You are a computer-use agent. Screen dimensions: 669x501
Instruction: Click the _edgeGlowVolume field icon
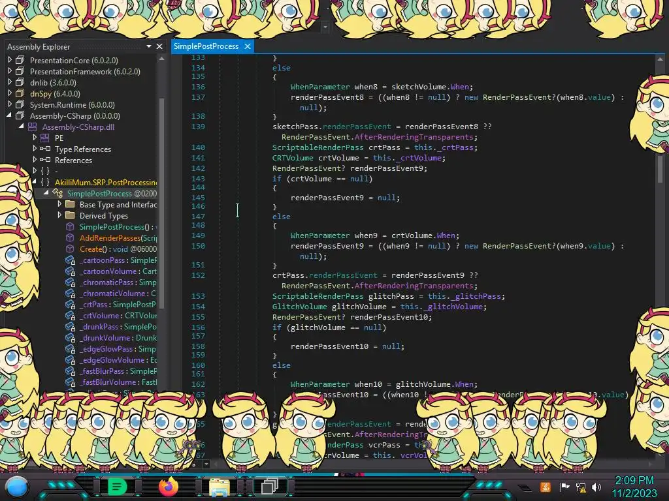point(70,359)
